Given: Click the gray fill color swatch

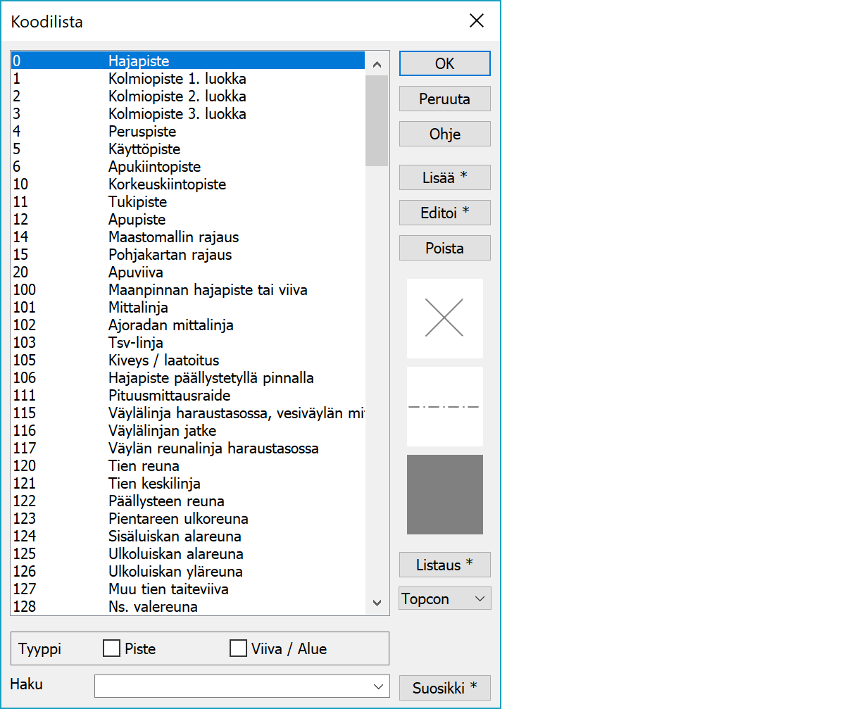Looking at the screenshot, I should pos(444,494).
